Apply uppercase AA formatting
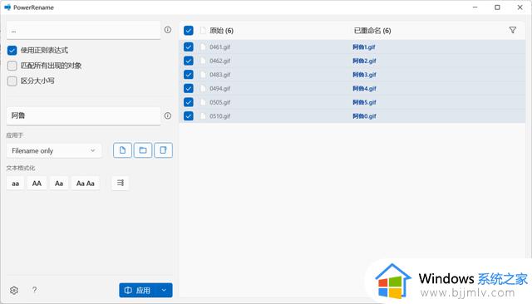Image resolution: width=532 pixels, height=304 pixels. [x=37, y=184]
